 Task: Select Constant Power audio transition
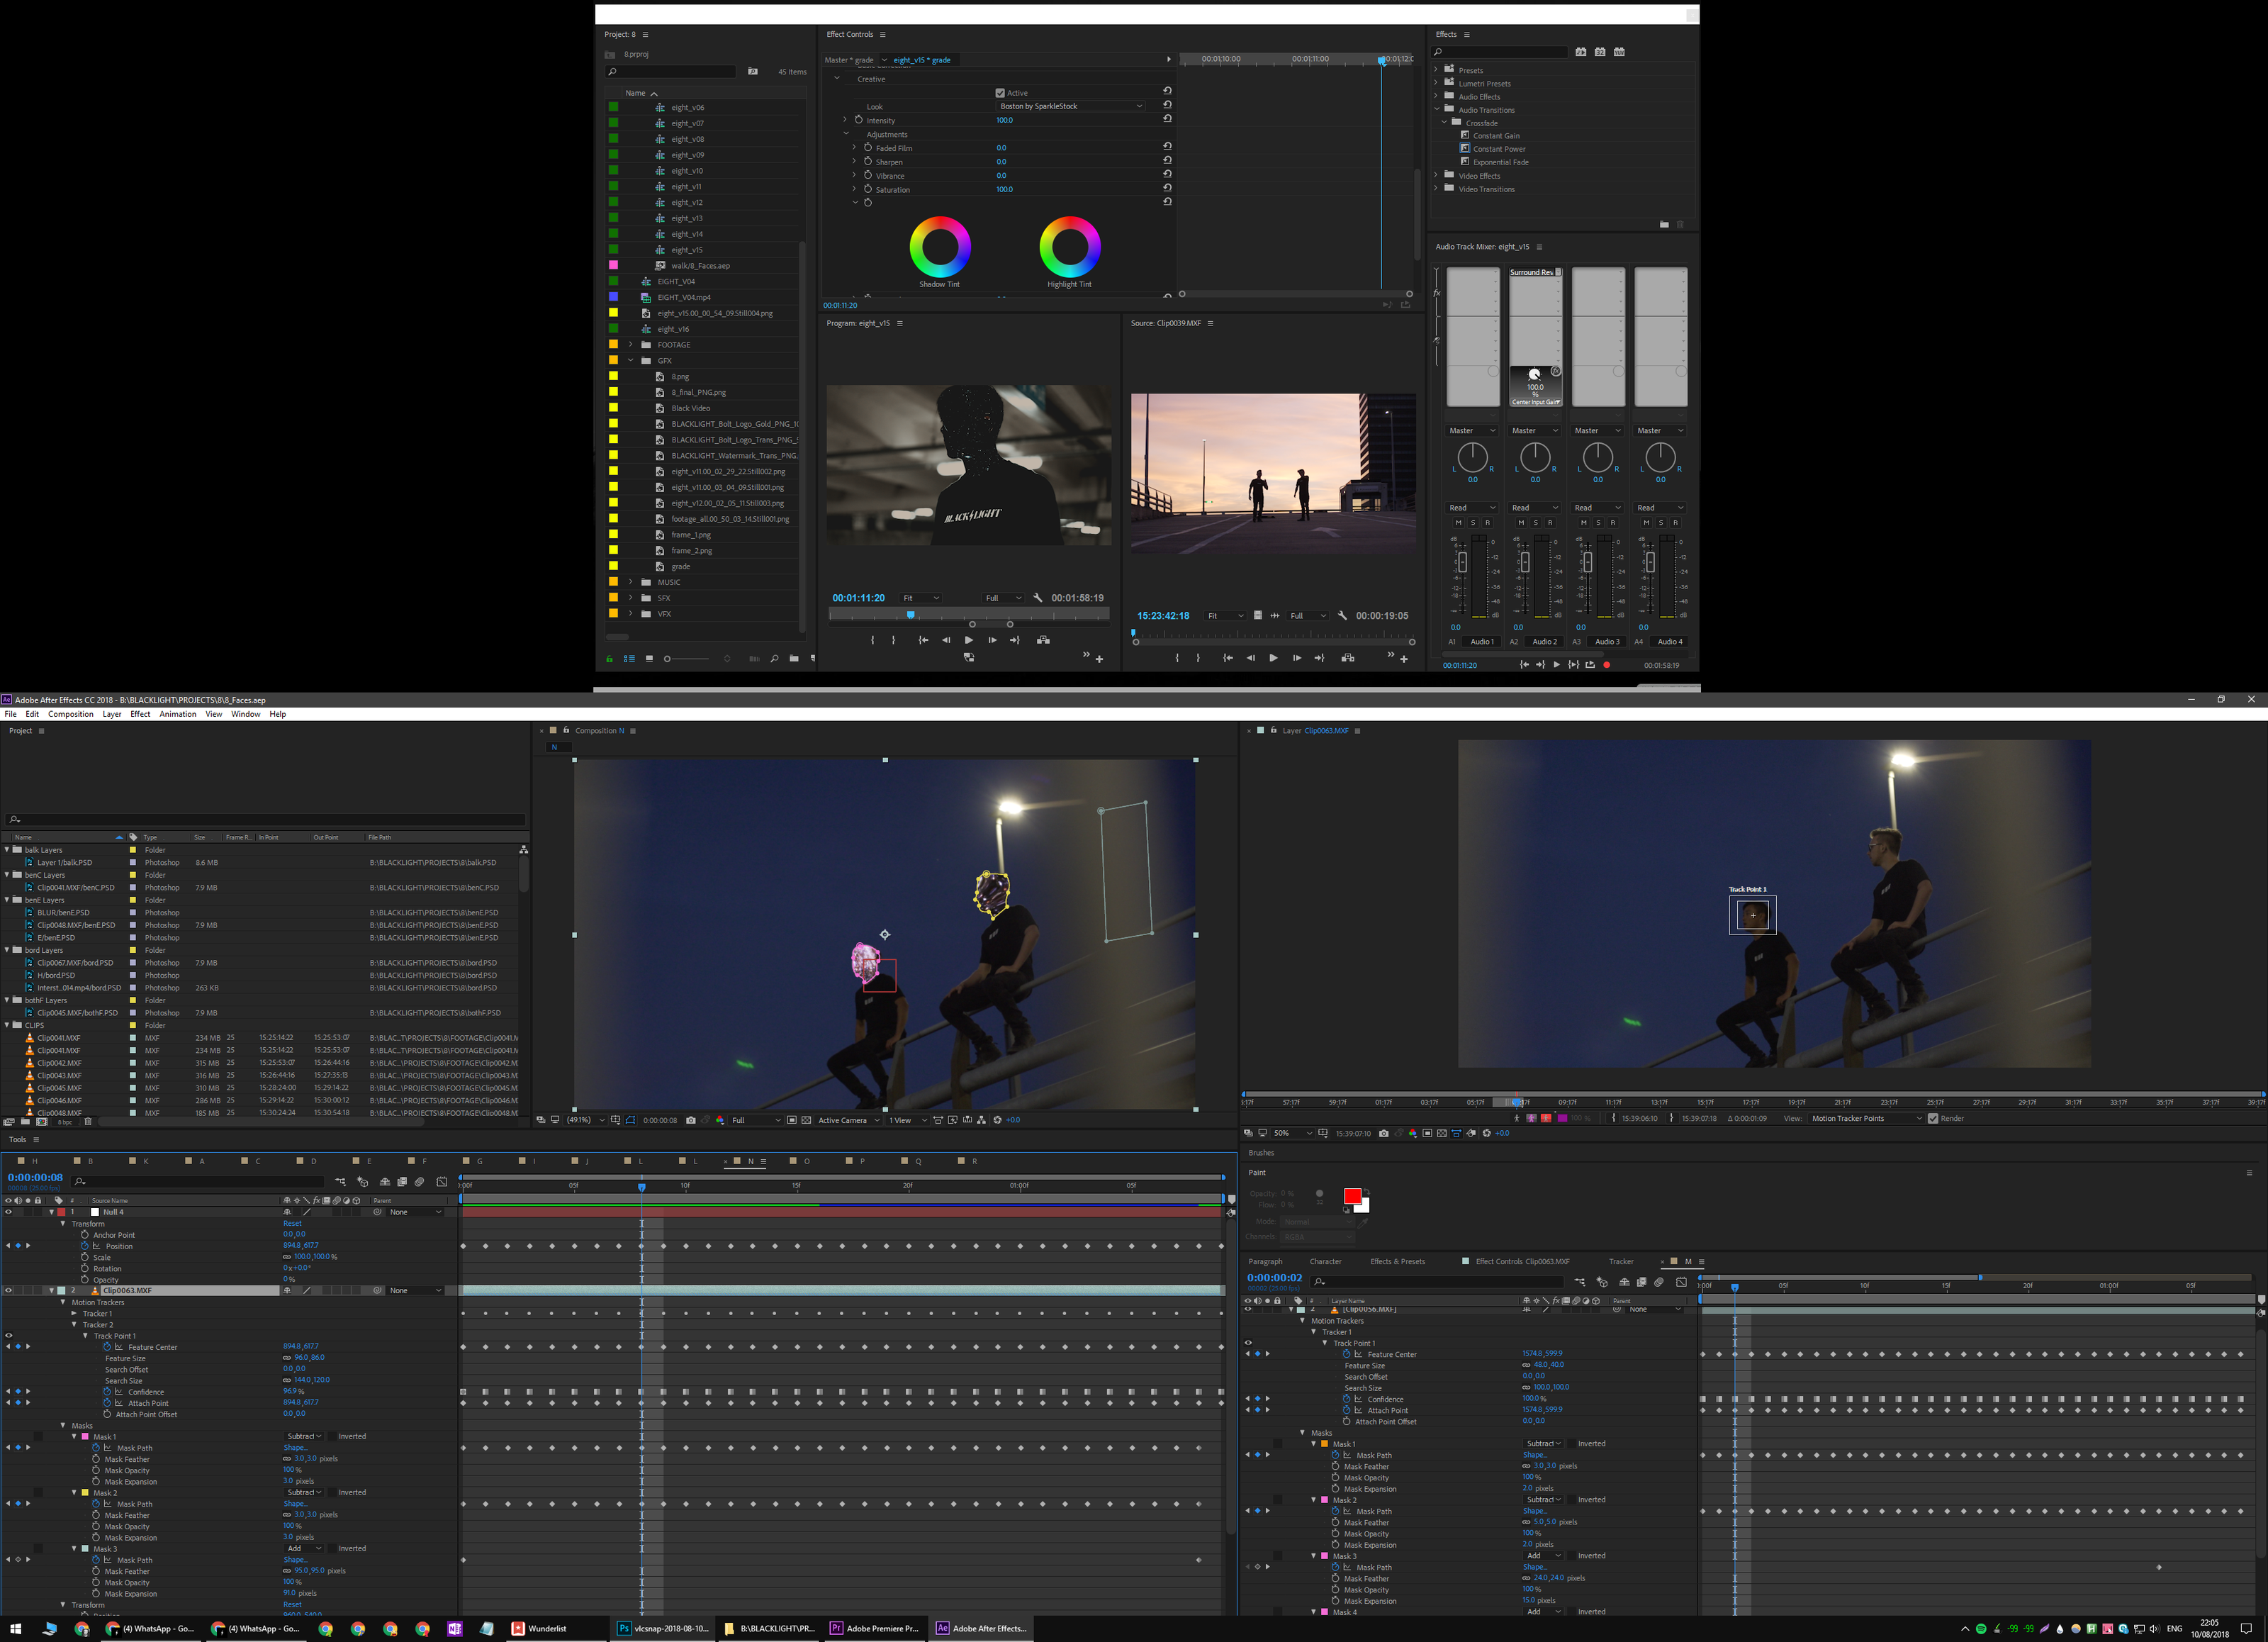[1498, 149]
